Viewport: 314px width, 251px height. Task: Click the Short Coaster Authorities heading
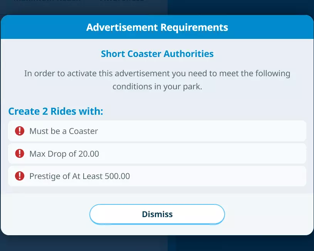coord(157,54)
